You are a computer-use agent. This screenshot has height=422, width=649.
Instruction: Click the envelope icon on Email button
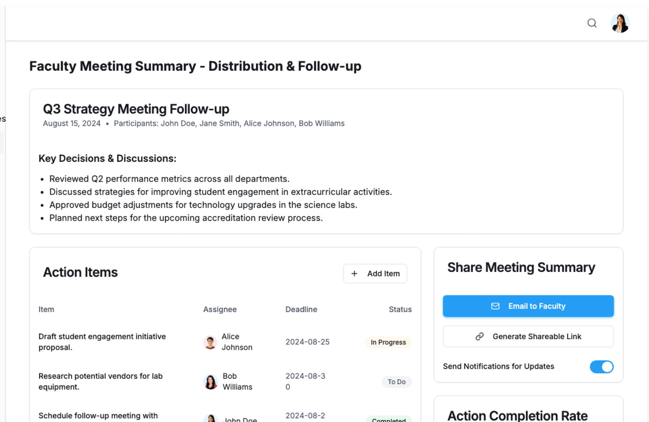(495, 306)
